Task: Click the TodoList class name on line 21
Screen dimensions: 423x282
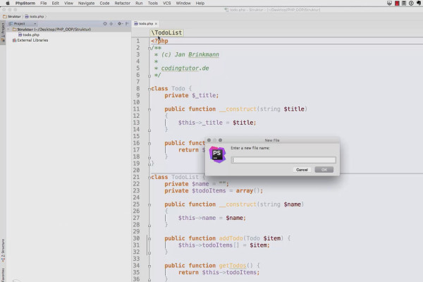Action: pos(185,177)
